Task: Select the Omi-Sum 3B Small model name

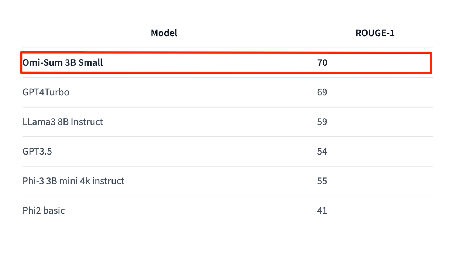Action: tap(63, 62)
